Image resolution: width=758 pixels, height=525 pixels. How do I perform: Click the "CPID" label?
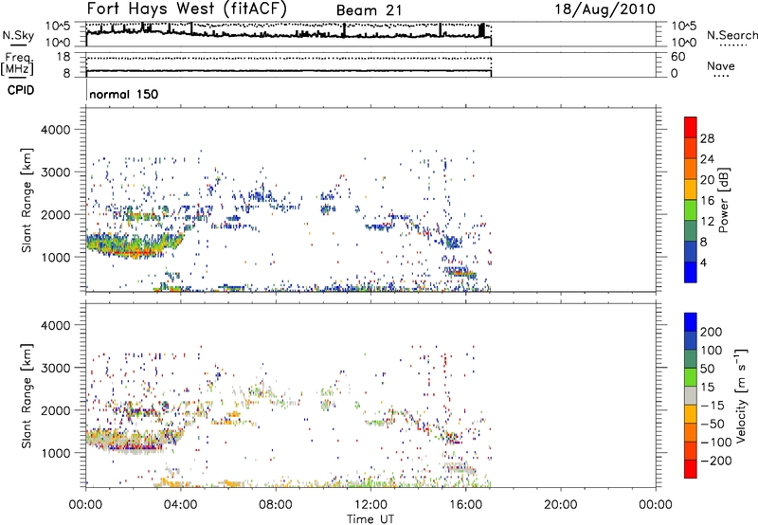click(x=21, y=90)
